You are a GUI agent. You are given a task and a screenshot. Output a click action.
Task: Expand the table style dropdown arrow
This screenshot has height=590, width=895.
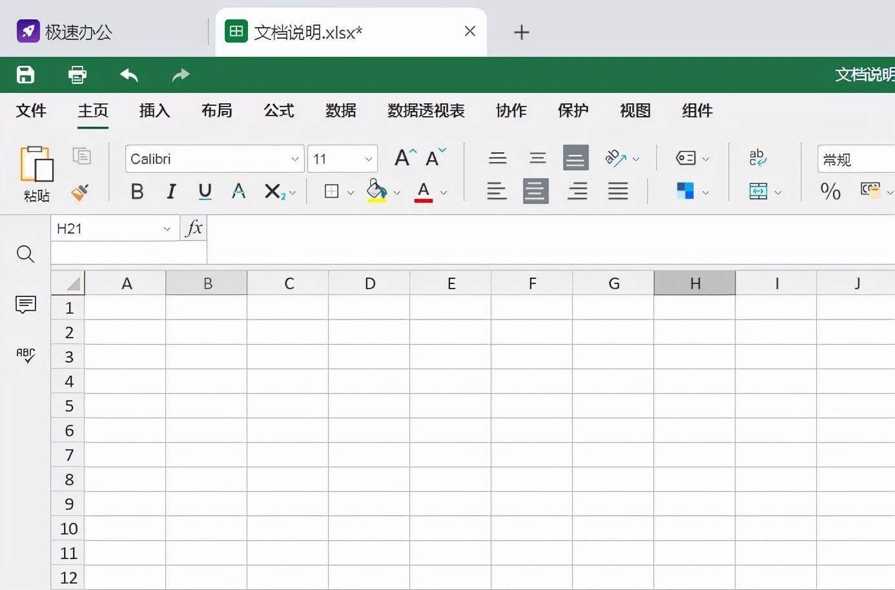(706, 193)
